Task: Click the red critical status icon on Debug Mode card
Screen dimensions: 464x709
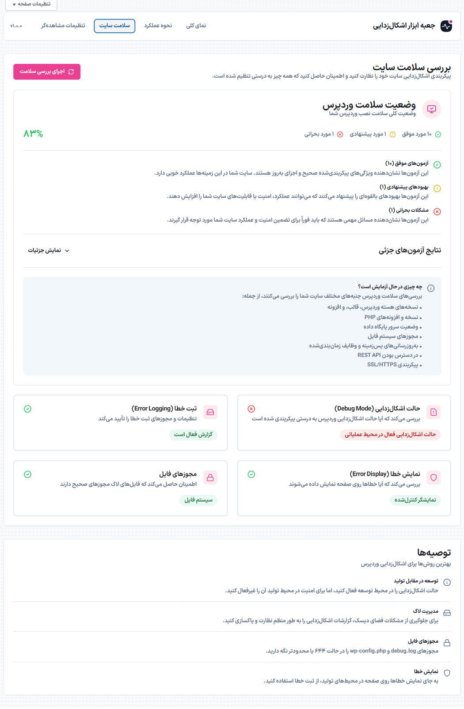Action: (x=251, y=409)
